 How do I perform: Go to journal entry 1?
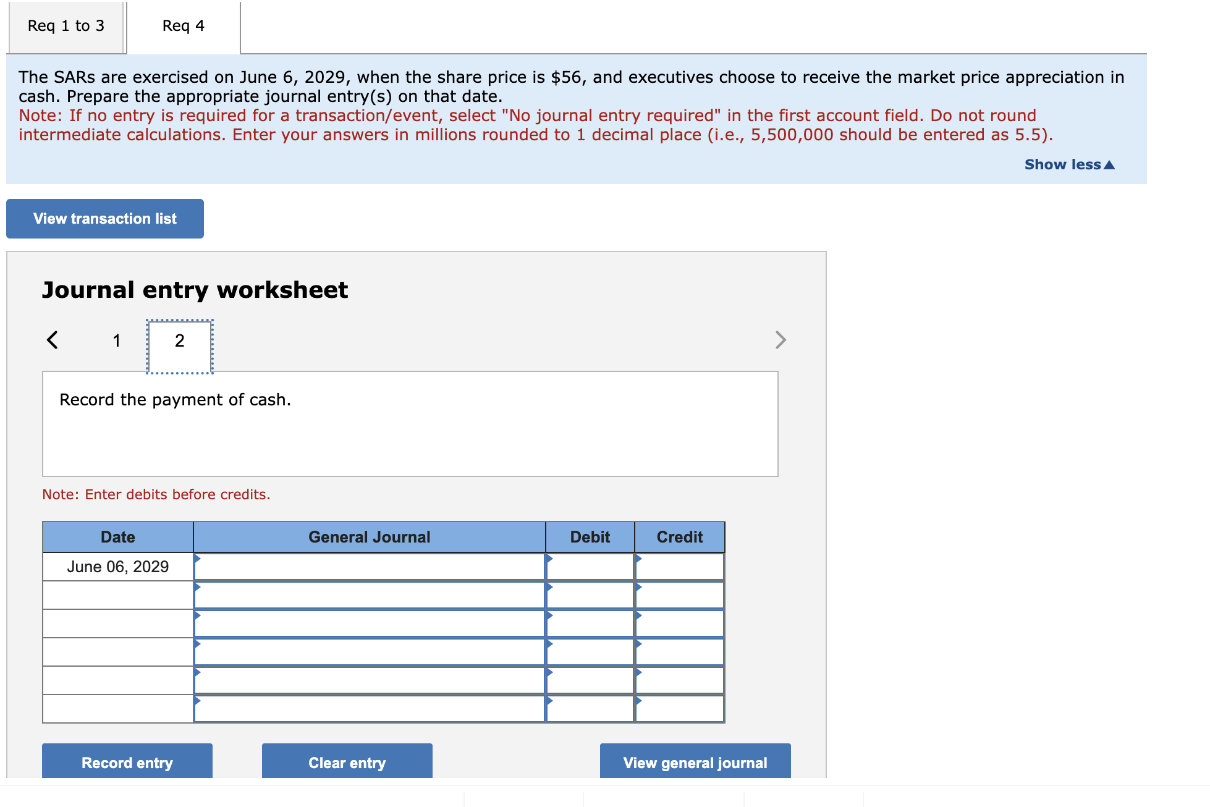click(x=116, y=340)
